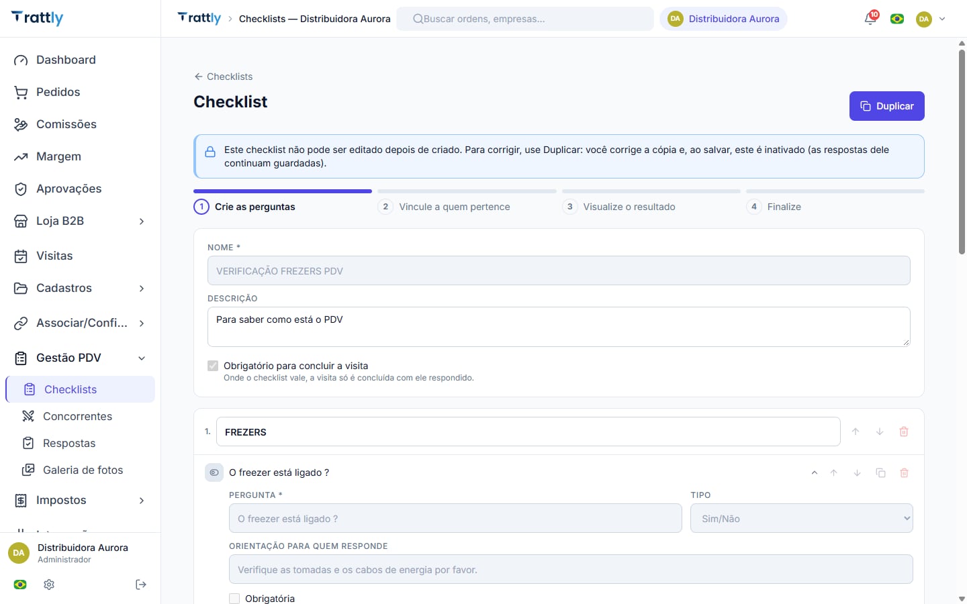
Task: Click the search field "Buscar ordens, empresas..."
Action: pyautogui.click(x=525, y=19)
